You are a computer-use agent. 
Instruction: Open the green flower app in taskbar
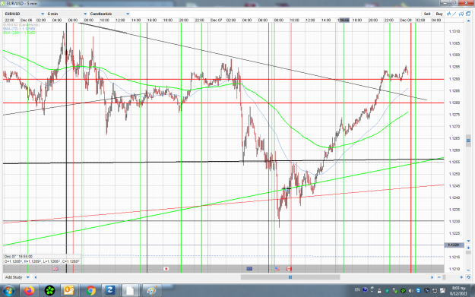click(49, 291)
